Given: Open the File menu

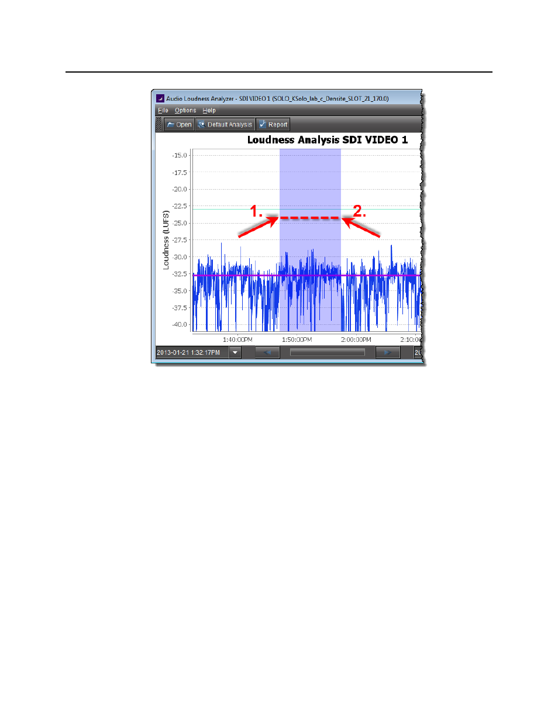Looking at the screenshot, I should 163,110.
